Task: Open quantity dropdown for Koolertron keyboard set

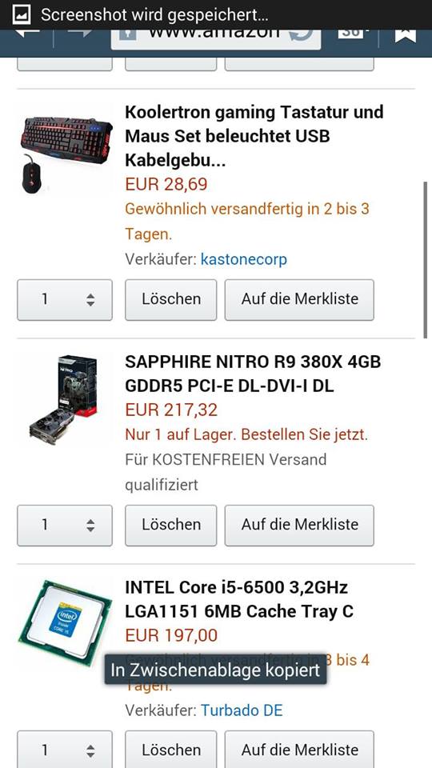Action: (x=65, y=300)
